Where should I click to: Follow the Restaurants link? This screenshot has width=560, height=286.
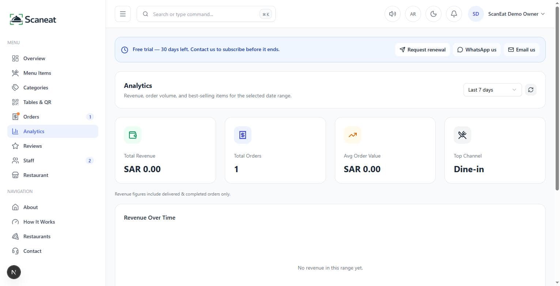pyautogui.click(x=53, y=236)
